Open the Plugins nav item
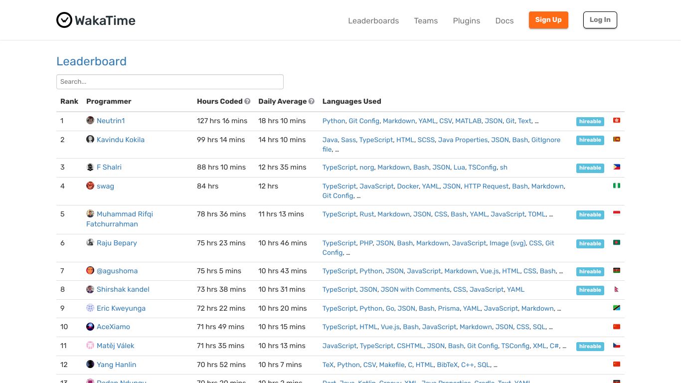681x383 pixels. coord(467,20)
